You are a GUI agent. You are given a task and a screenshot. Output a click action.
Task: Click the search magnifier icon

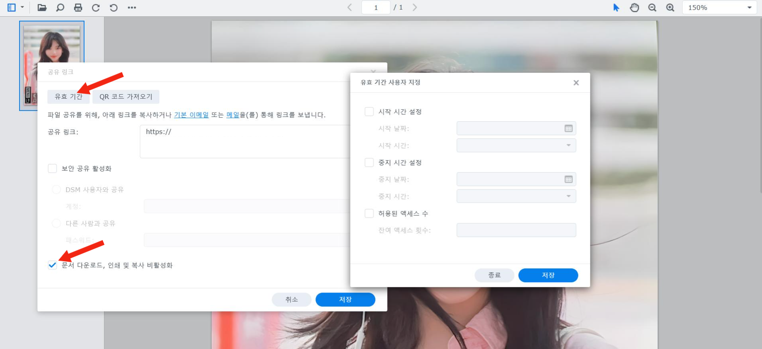(60, 8)
